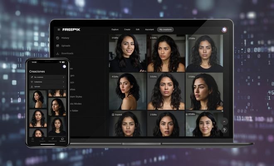Open My creations row on phone
Image resolution: width=274 pixels, height=166 pixels.
[x=47, y=77]
